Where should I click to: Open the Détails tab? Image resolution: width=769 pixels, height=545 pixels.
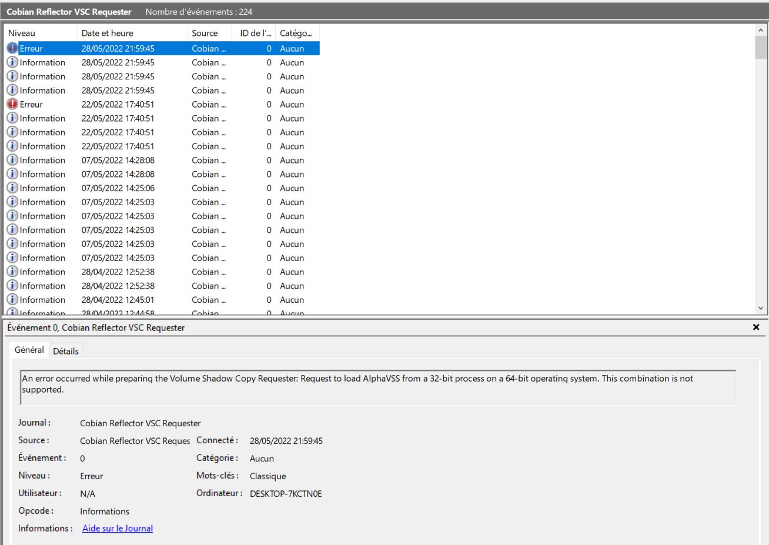pyautogui.click(x=66, y=351)
